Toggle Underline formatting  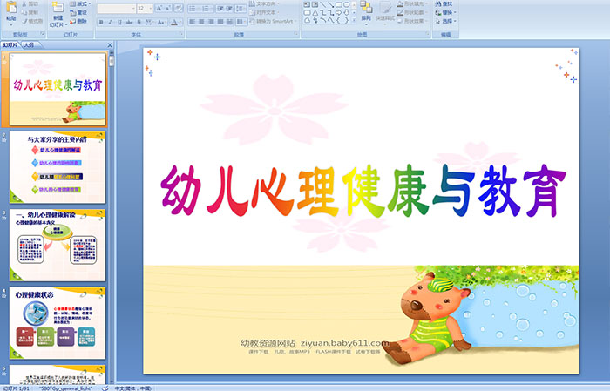(120, 22)
